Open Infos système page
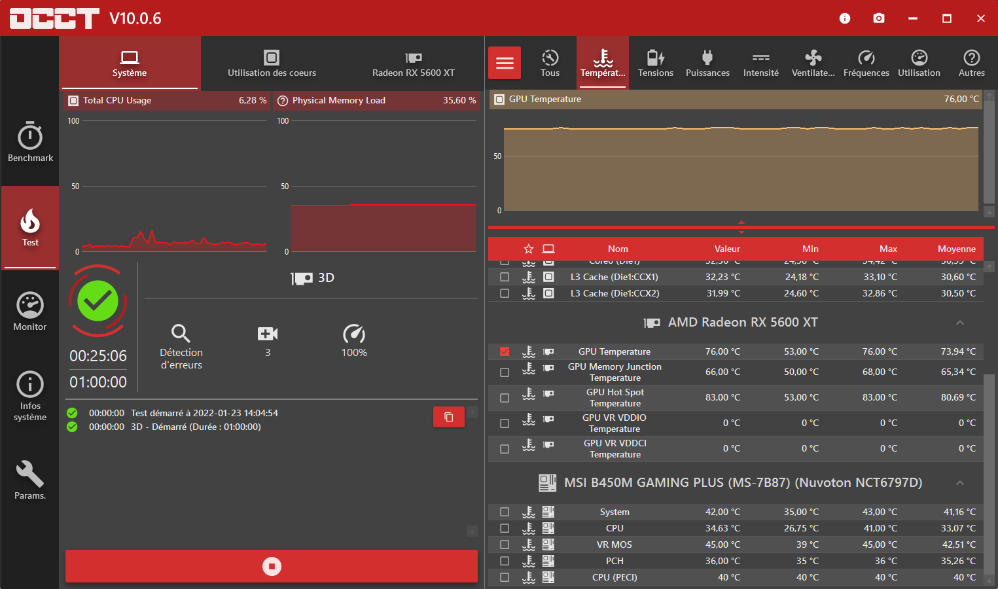 [30, 396]
